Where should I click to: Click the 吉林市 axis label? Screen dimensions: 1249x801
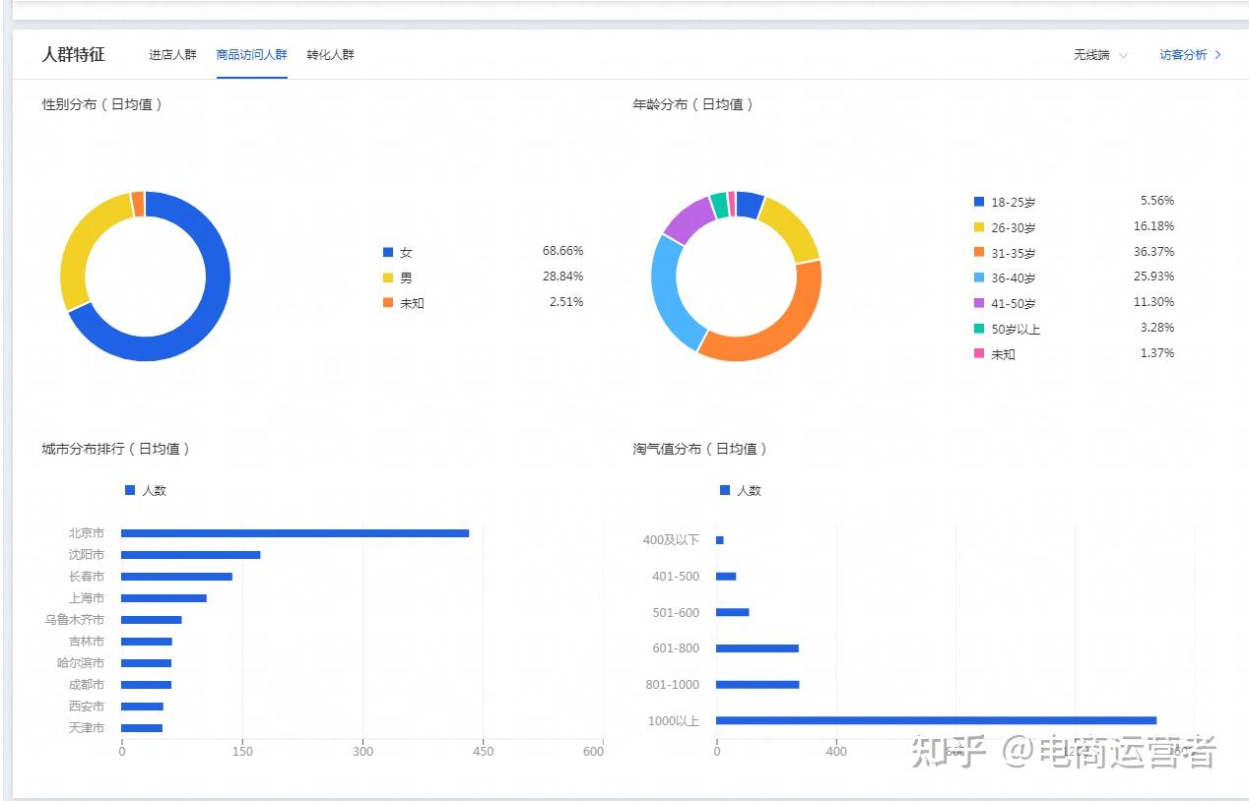87,642
